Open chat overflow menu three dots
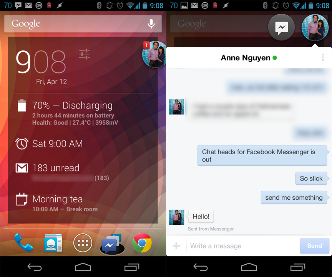This screenshot has height=277, width=332. [323, 58]
